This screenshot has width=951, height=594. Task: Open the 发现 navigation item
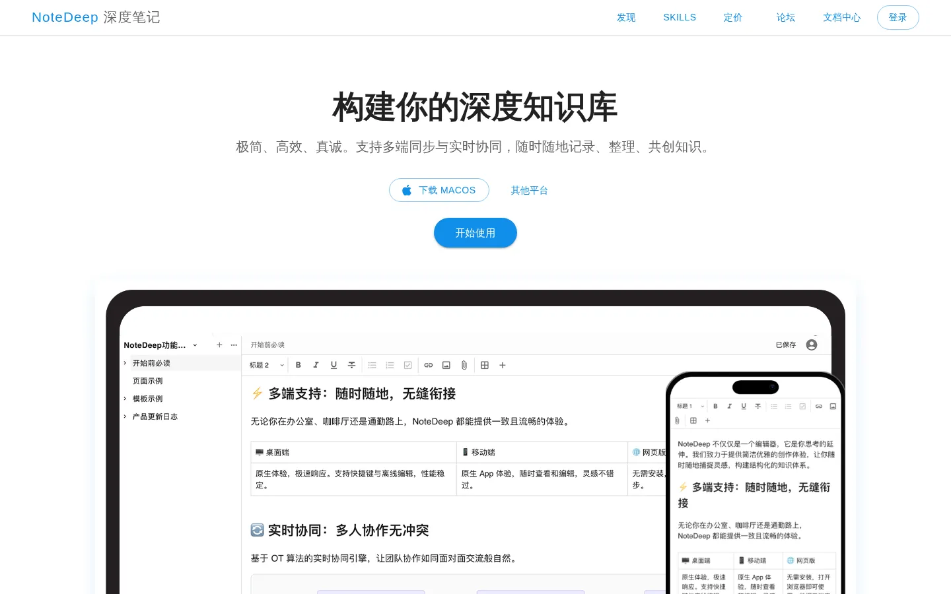pos(626,18)
